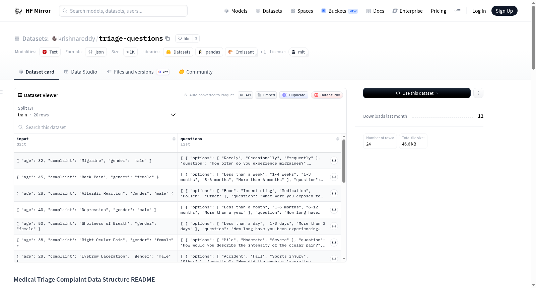Expand the Right Ocular Pain questions cell
Screen dimensions: 536x288
point(334,243)
